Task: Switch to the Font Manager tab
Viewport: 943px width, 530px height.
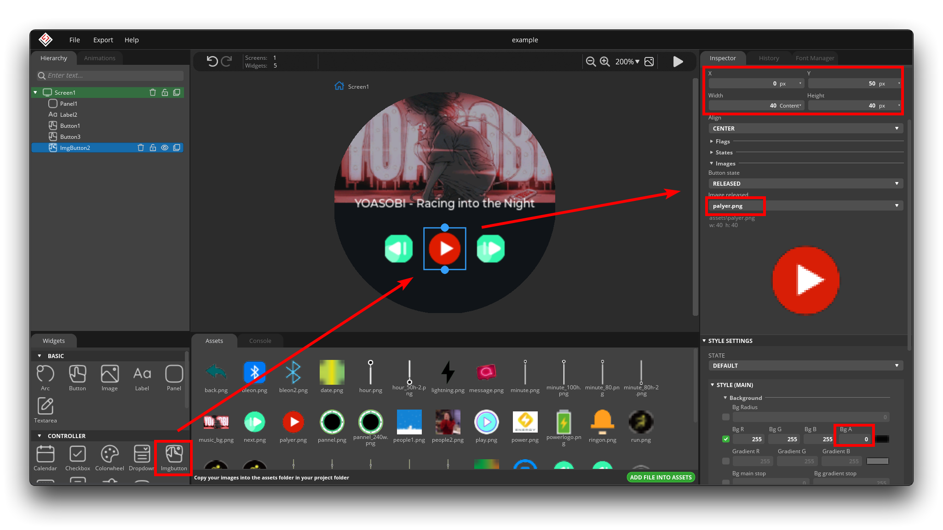Action: (815, 58)
